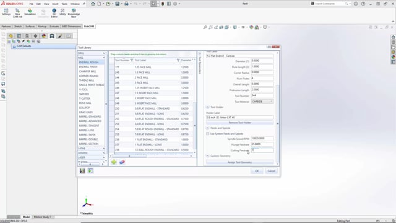396x223 pixels.
Task: Switch to the Evaluate tab
Action: tap(54, 26)
